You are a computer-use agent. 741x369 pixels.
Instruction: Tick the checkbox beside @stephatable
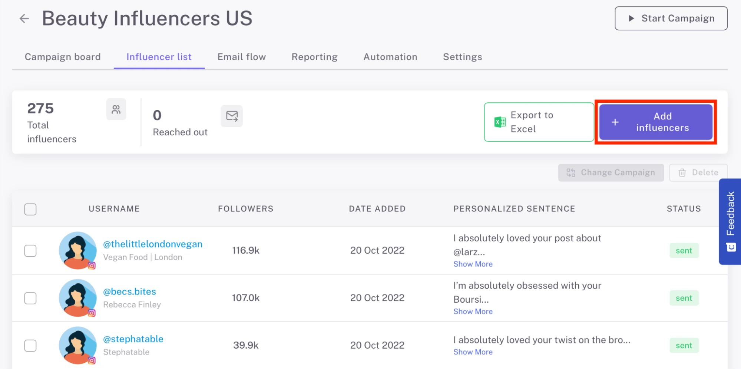coord(30,346)
